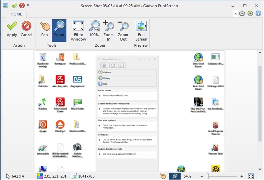Screen dimensions: 264x180
Task: Switch to the HOME ribbon tab
Action: [16, 14]
